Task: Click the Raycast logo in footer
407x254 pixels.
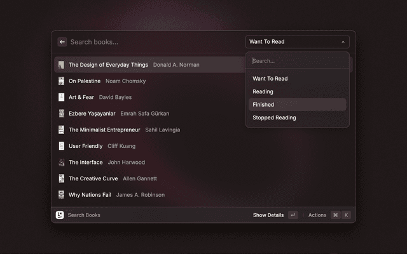Action: pos(60,215)
